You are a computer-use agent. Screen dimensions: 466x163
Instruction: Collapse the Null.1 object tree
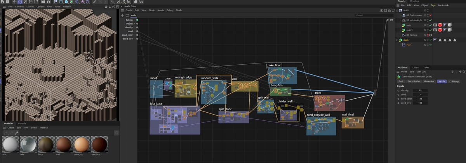(397, 10)
